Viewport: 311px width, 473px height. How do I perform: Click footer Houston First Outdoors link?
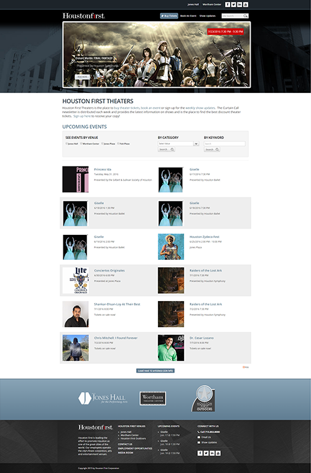(133, 439)
